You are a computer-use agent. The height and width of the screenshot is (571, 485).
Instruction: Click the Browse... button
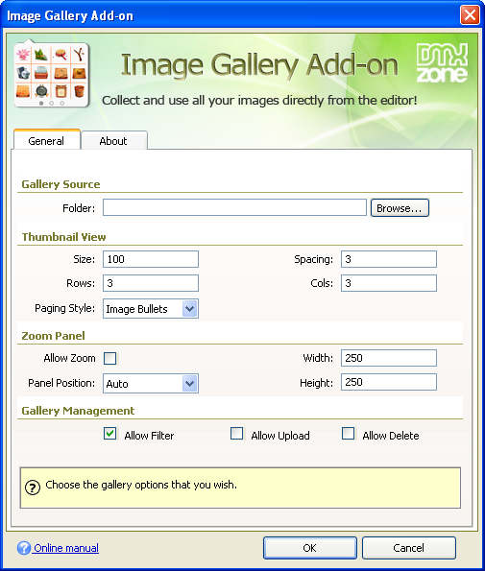(400, 208)
